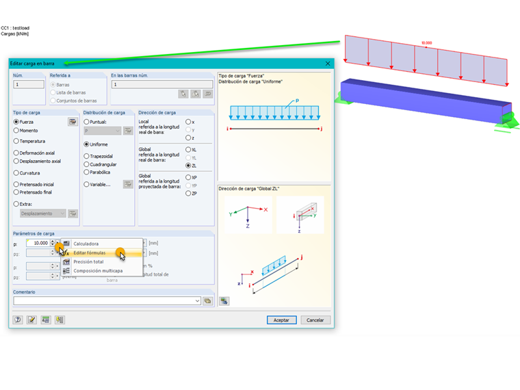Image resolution: width=520 pixels, height=390 pixels.
Task: Choose the Curvatura load type
Action: tap(16, 173)
